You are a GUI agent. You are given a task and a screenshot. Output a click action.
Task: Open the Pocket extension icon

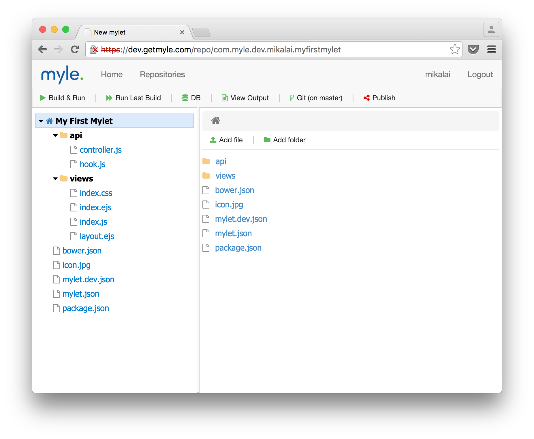tap(473, 49)
